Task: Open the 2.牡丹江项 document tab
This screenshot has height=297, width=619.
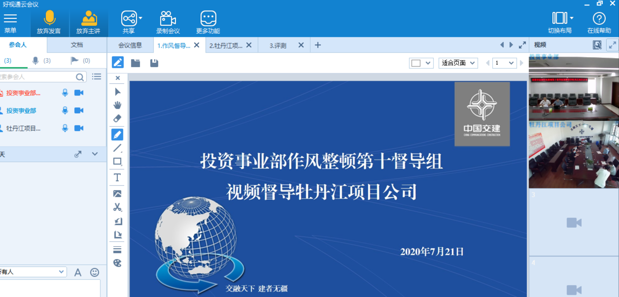Action: click(x=227, y=45)
